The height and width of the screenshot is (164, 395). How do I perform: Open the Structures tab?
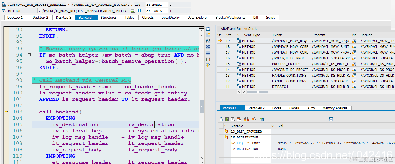[x=109, y=17]
